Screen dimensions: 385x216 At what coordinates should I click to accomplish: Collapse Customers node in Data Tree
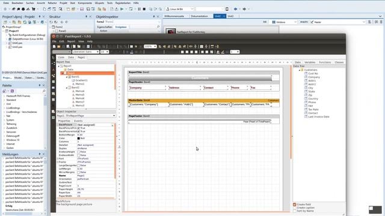pos(300,70)
